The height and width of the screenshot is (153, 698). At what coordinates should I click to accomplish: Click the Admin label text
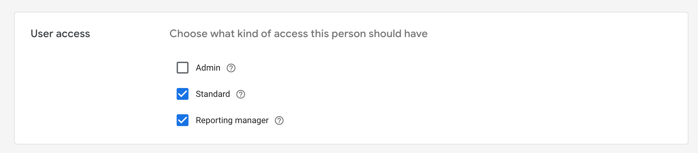click(208, 68)
